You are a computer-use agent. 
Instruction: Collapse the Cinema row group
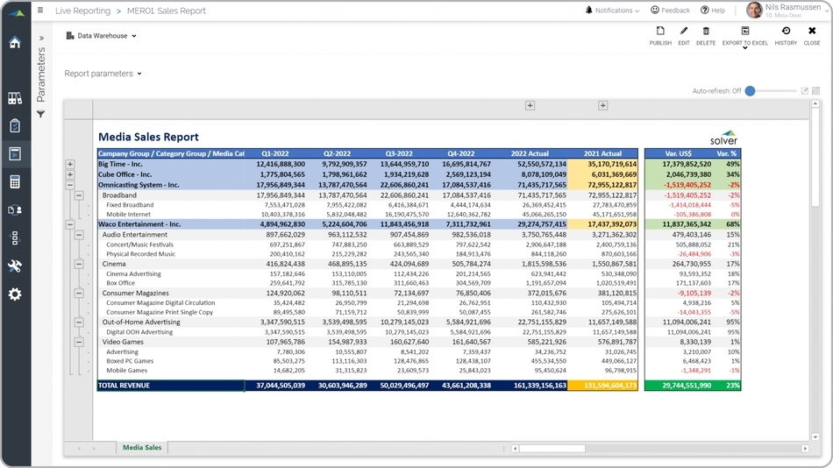click(x=79, y=264)
